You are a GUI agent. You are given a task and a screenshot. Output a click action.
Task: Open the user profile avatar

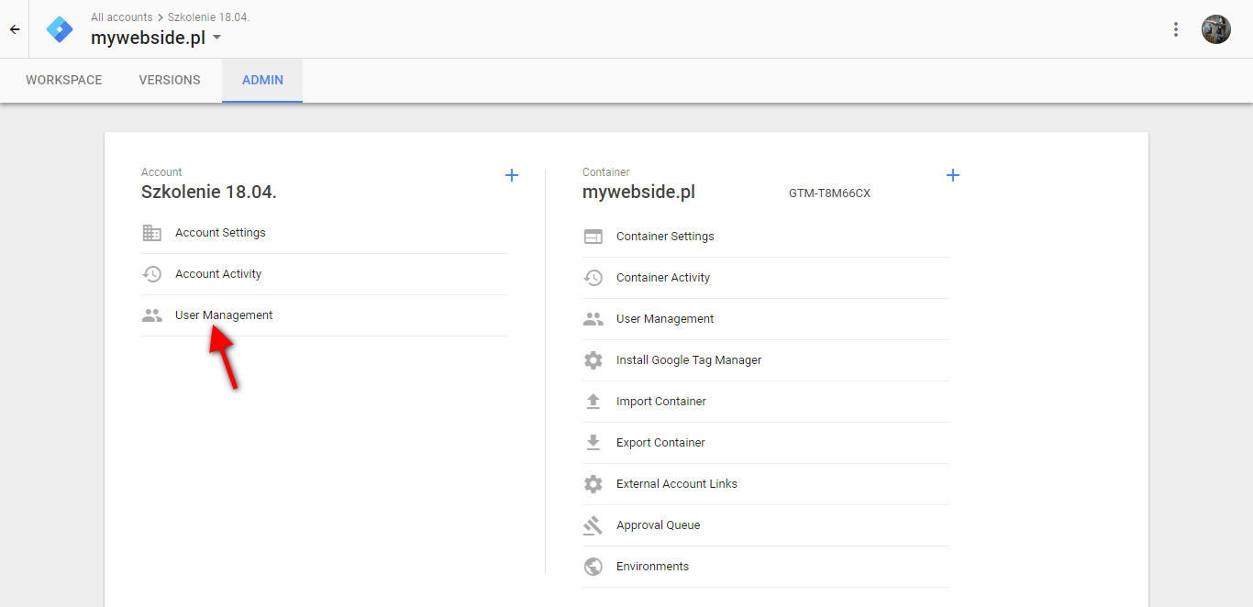[1216, 29]
